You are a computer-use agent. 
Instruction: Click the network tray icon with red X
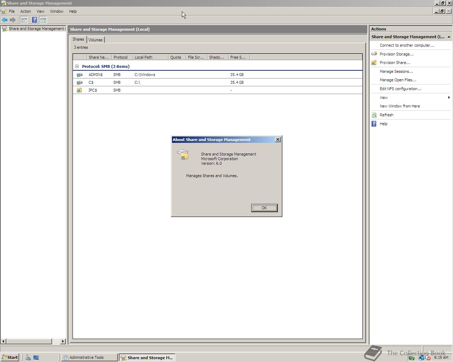coord(428,357)
